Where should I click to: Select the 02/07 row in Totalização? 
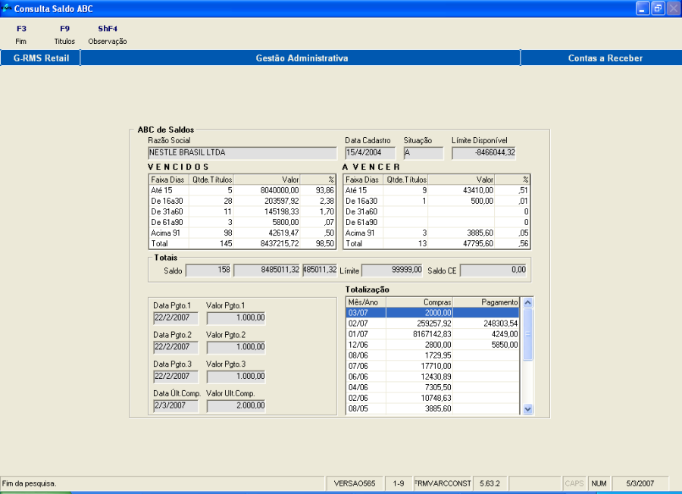point(432,323)
